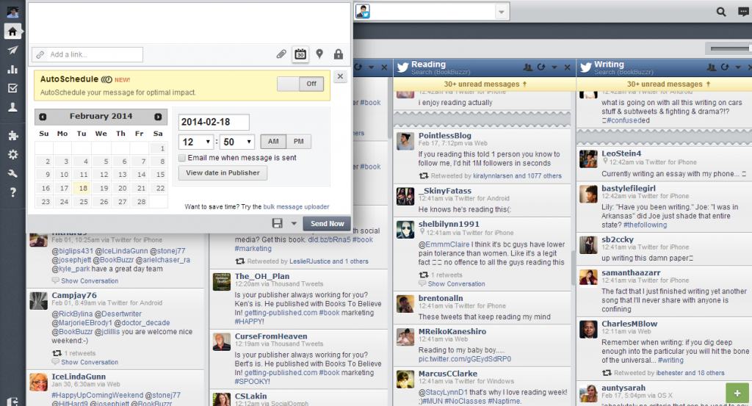Open the Assignments checkmark icon
The image size is (752, 406).
click(12, 88)
